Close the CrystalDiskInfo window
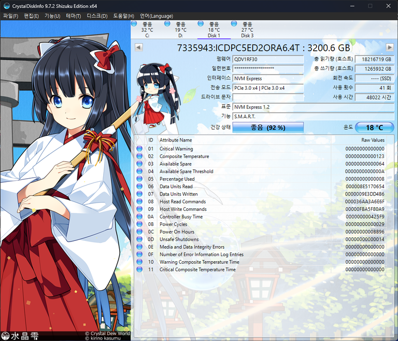Screen dimensions: 398x341 click(388, 6)
